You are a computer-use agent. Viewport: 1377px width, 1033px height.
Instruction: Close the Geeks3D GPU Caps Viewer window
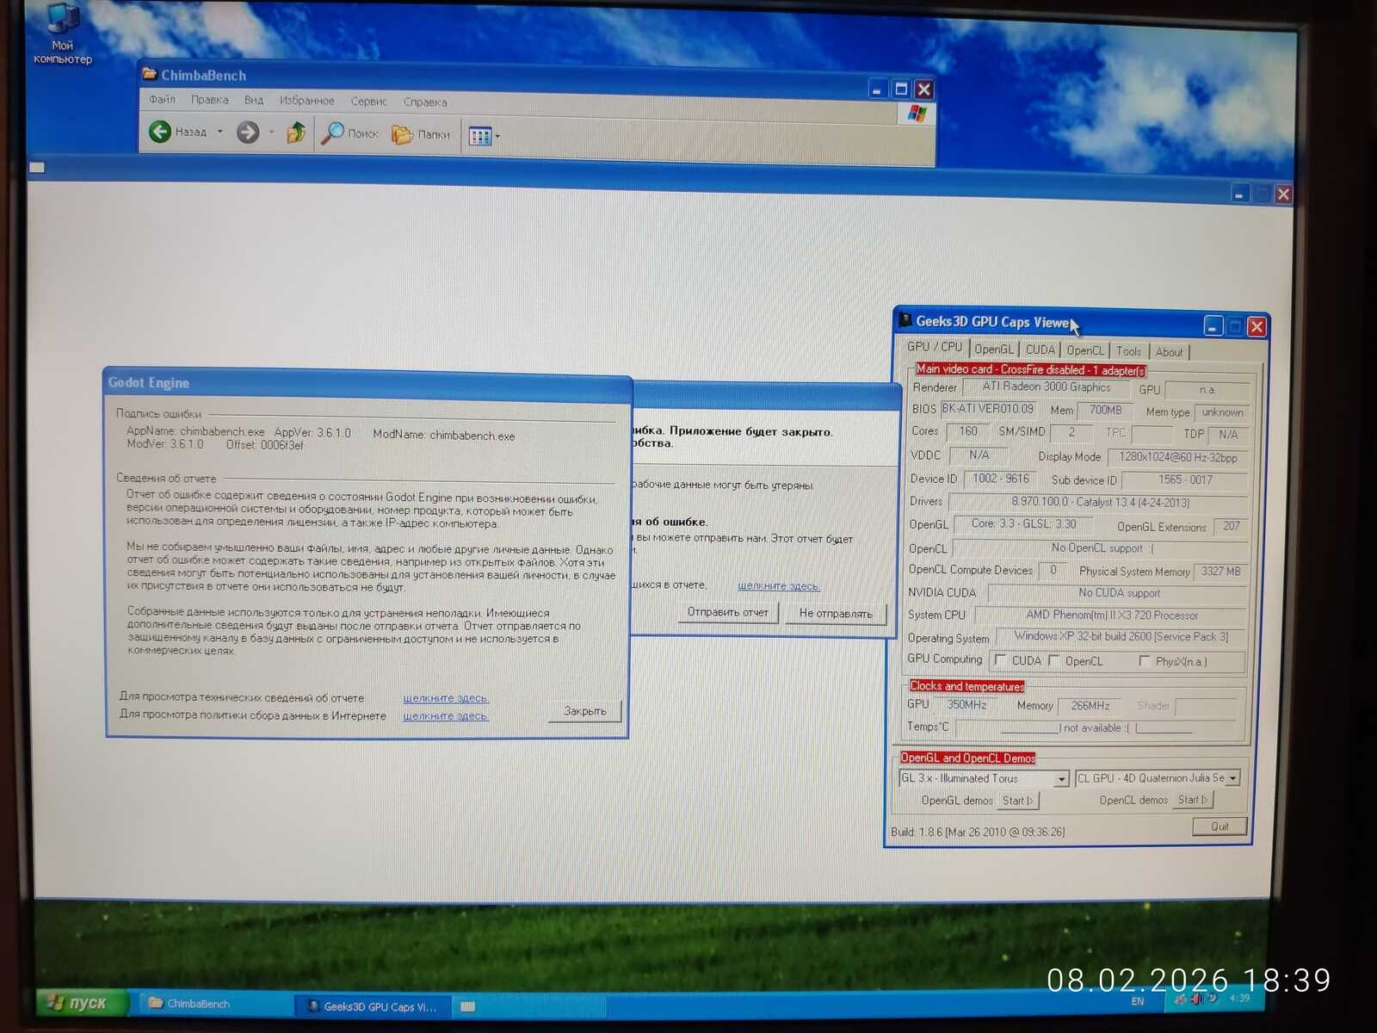1257,327
